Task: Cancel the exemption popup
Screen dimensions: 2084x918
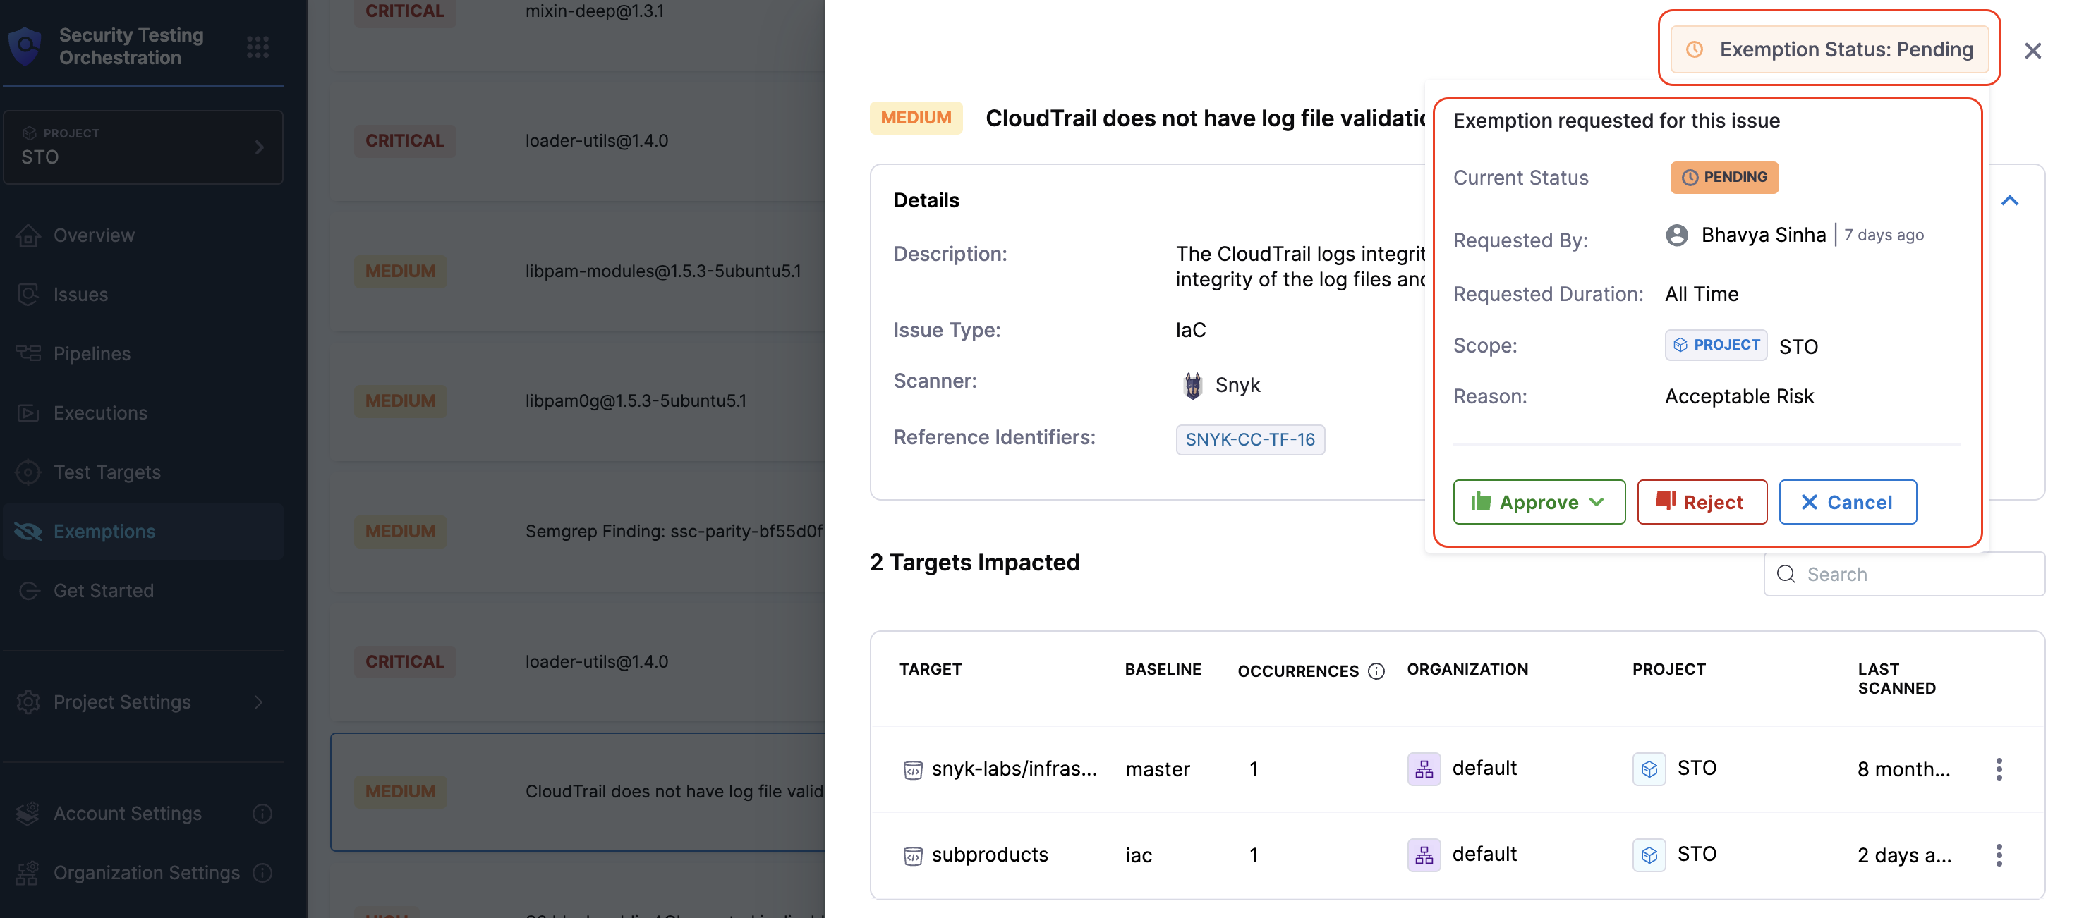Action: click(x=1847, y=501)
